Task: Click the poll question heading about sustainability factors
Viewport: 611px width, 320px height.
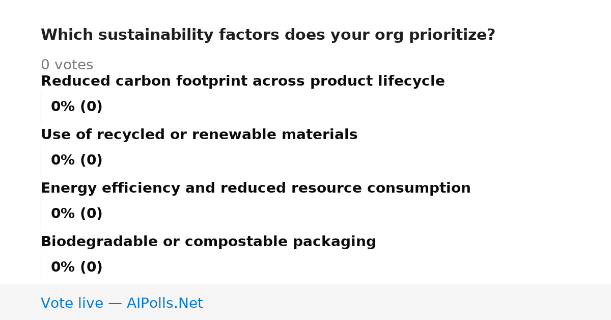Action: coord(268,35)
